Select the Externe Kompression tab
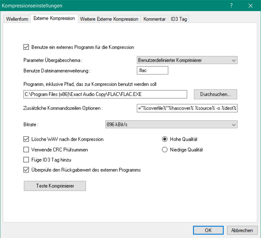The height and width of the screenshot is (238, 261). (54, 18)
